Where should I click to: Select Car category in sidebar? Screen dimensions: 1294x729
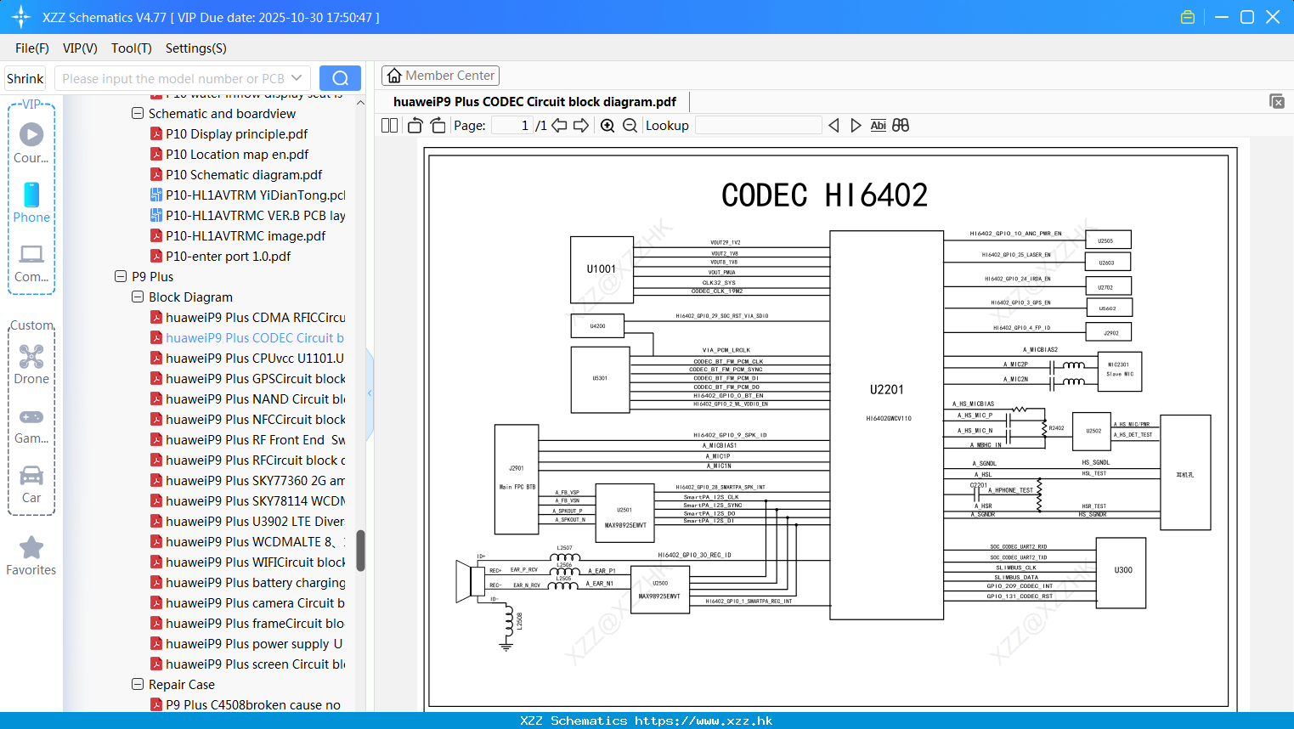click(x=31, y=484)
